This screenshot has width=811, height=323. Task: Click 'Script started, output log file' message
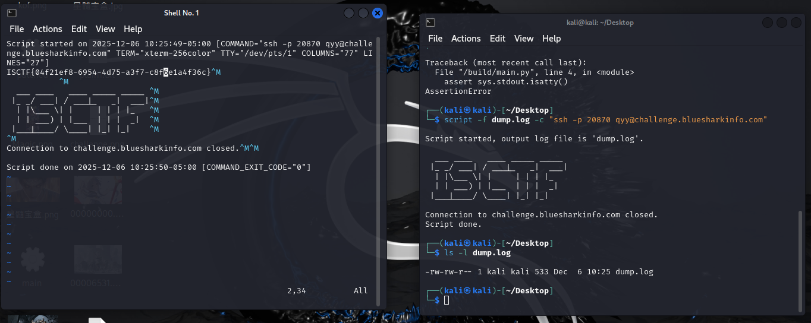click(535, 139)
